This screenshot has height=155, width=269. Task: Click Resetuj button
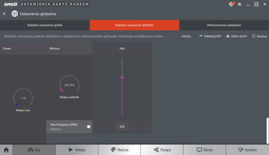click(259, 36)
